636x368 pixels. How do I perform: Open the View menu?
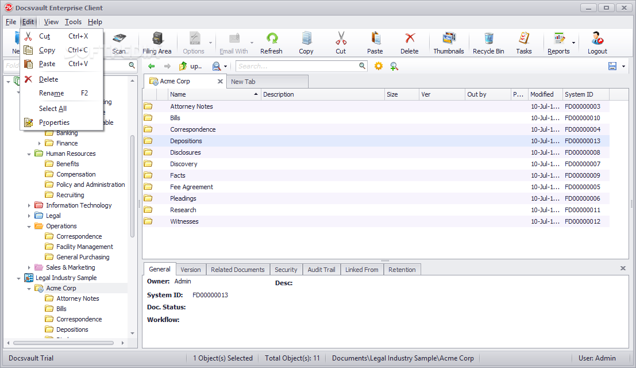pos(51,22)
